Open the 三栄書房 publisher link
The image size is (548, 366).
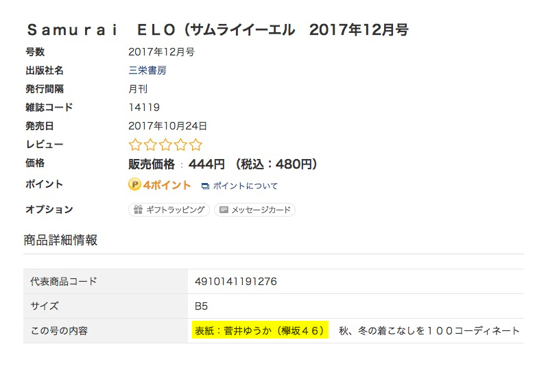coord(147,70)
